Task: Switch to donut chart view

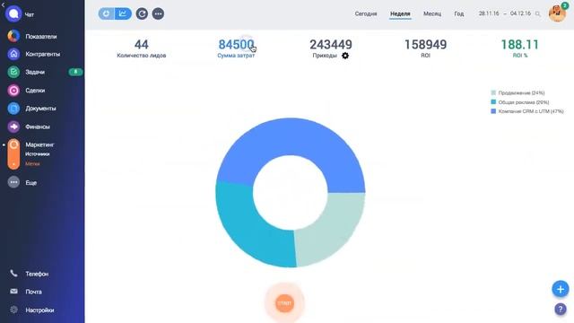Action: [106, 13]
